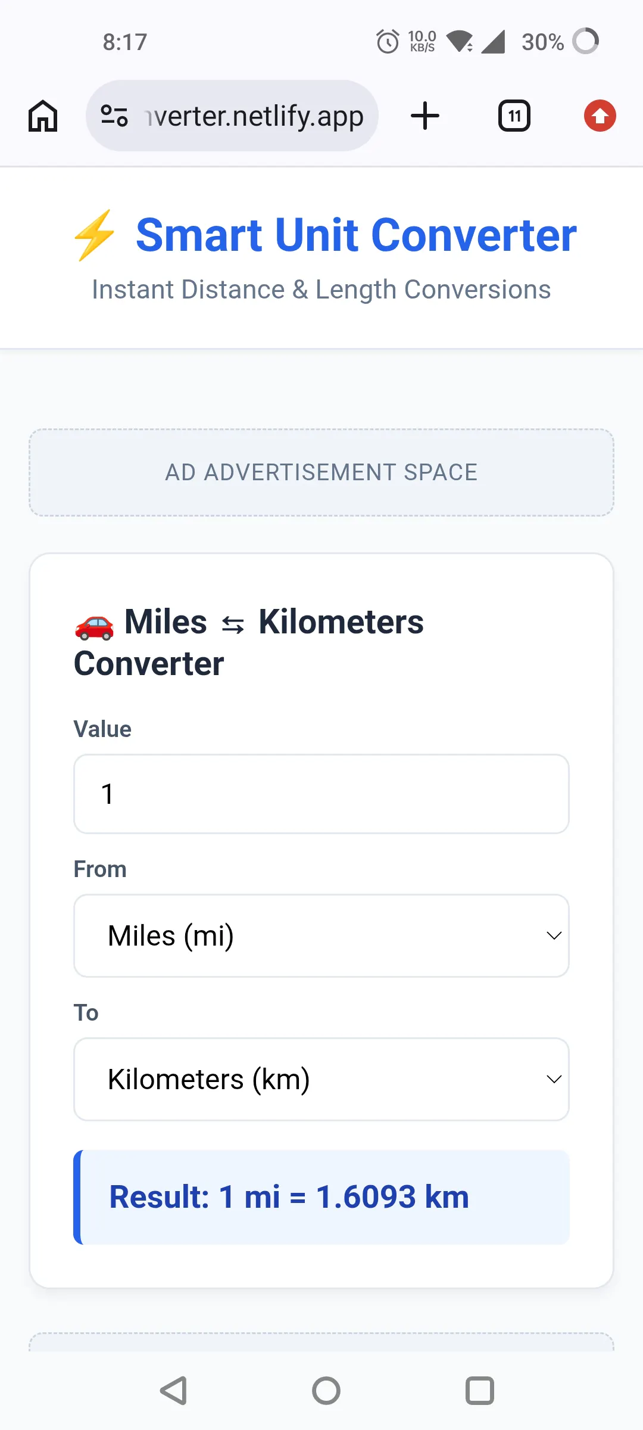The height and width of the screenshot is (1430, 643).
Task: Tap the Android home circle button
Action: pyautogui.click(x=326, y=1391)
